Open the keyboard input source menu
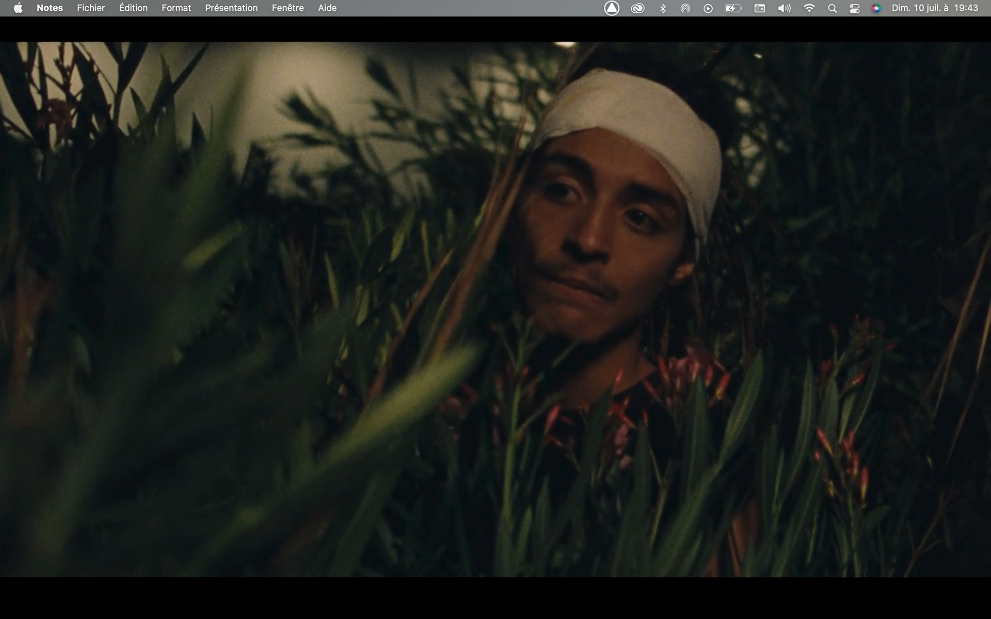The image size is (991, 619). tap(760, 8)
